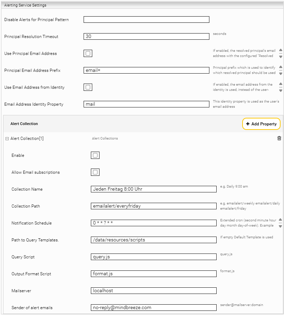284x315 pixels.
Task: Toggle Allow Email subscriptions checkbox
Action: [x=95, y=172]
